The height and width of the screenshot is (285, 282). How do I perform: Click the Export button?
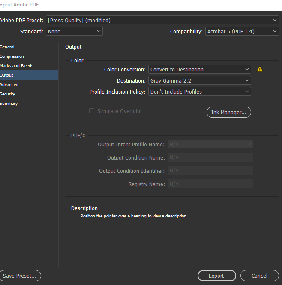217,276
